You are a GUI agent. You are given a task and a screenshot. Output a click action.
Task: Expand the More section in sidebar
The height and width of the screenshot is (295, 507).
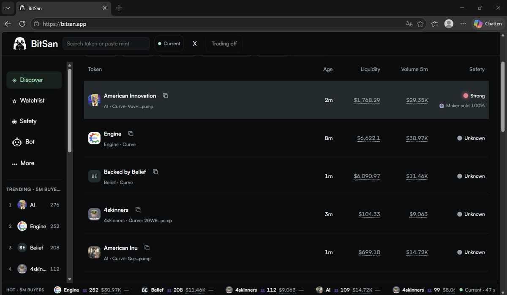[34, 163]
